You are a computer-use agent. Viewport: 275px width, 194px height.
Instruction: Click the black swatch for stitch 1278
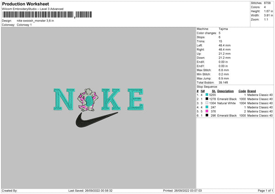pos(207,99)
